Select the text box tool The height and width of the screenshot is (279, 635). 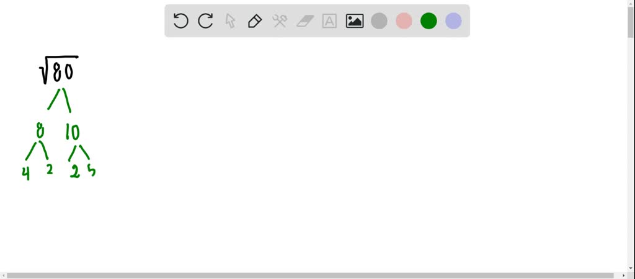(329, 21)
